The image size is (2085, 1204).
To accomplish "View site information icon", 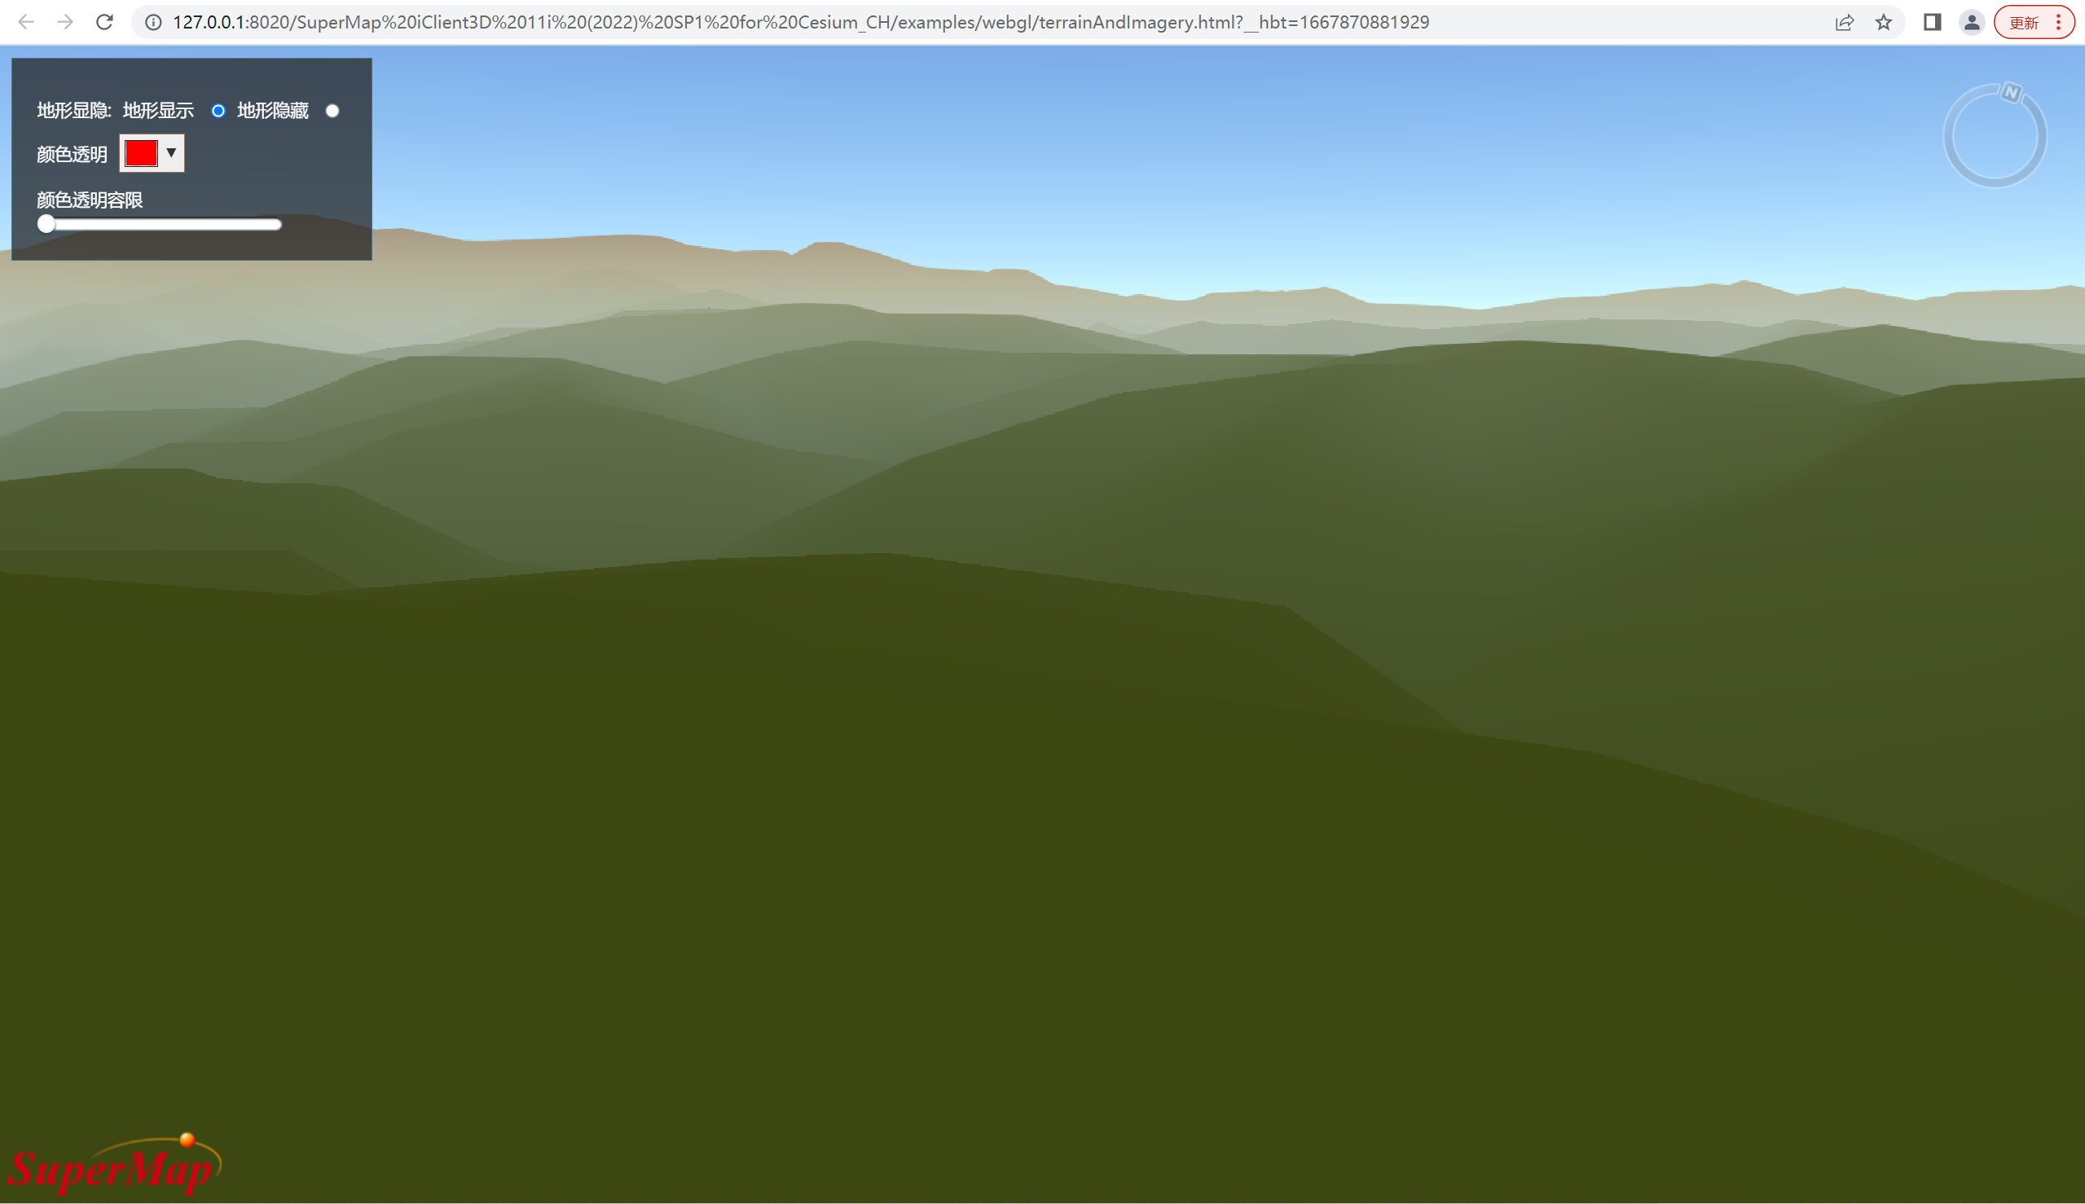I will point(153,22).
